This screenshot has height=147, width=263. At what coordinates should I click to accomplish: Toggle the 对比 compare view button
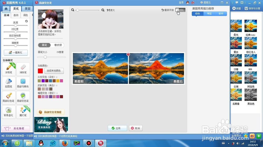(180, 10)
